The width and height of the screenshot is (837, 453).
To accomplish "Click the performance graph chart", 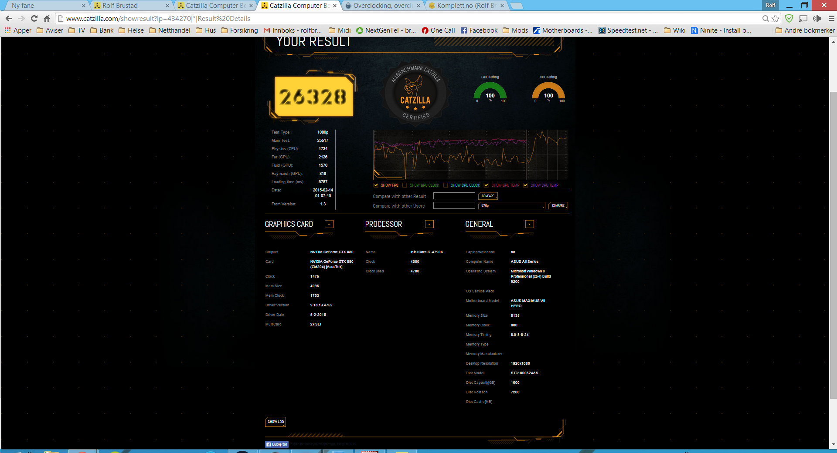I will pyautogui.click(x=470, y=154).
